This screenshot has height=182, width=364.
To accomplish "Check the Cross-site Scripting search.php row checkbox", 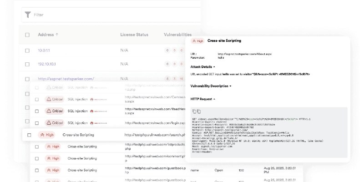I will (x=29, y=135).
